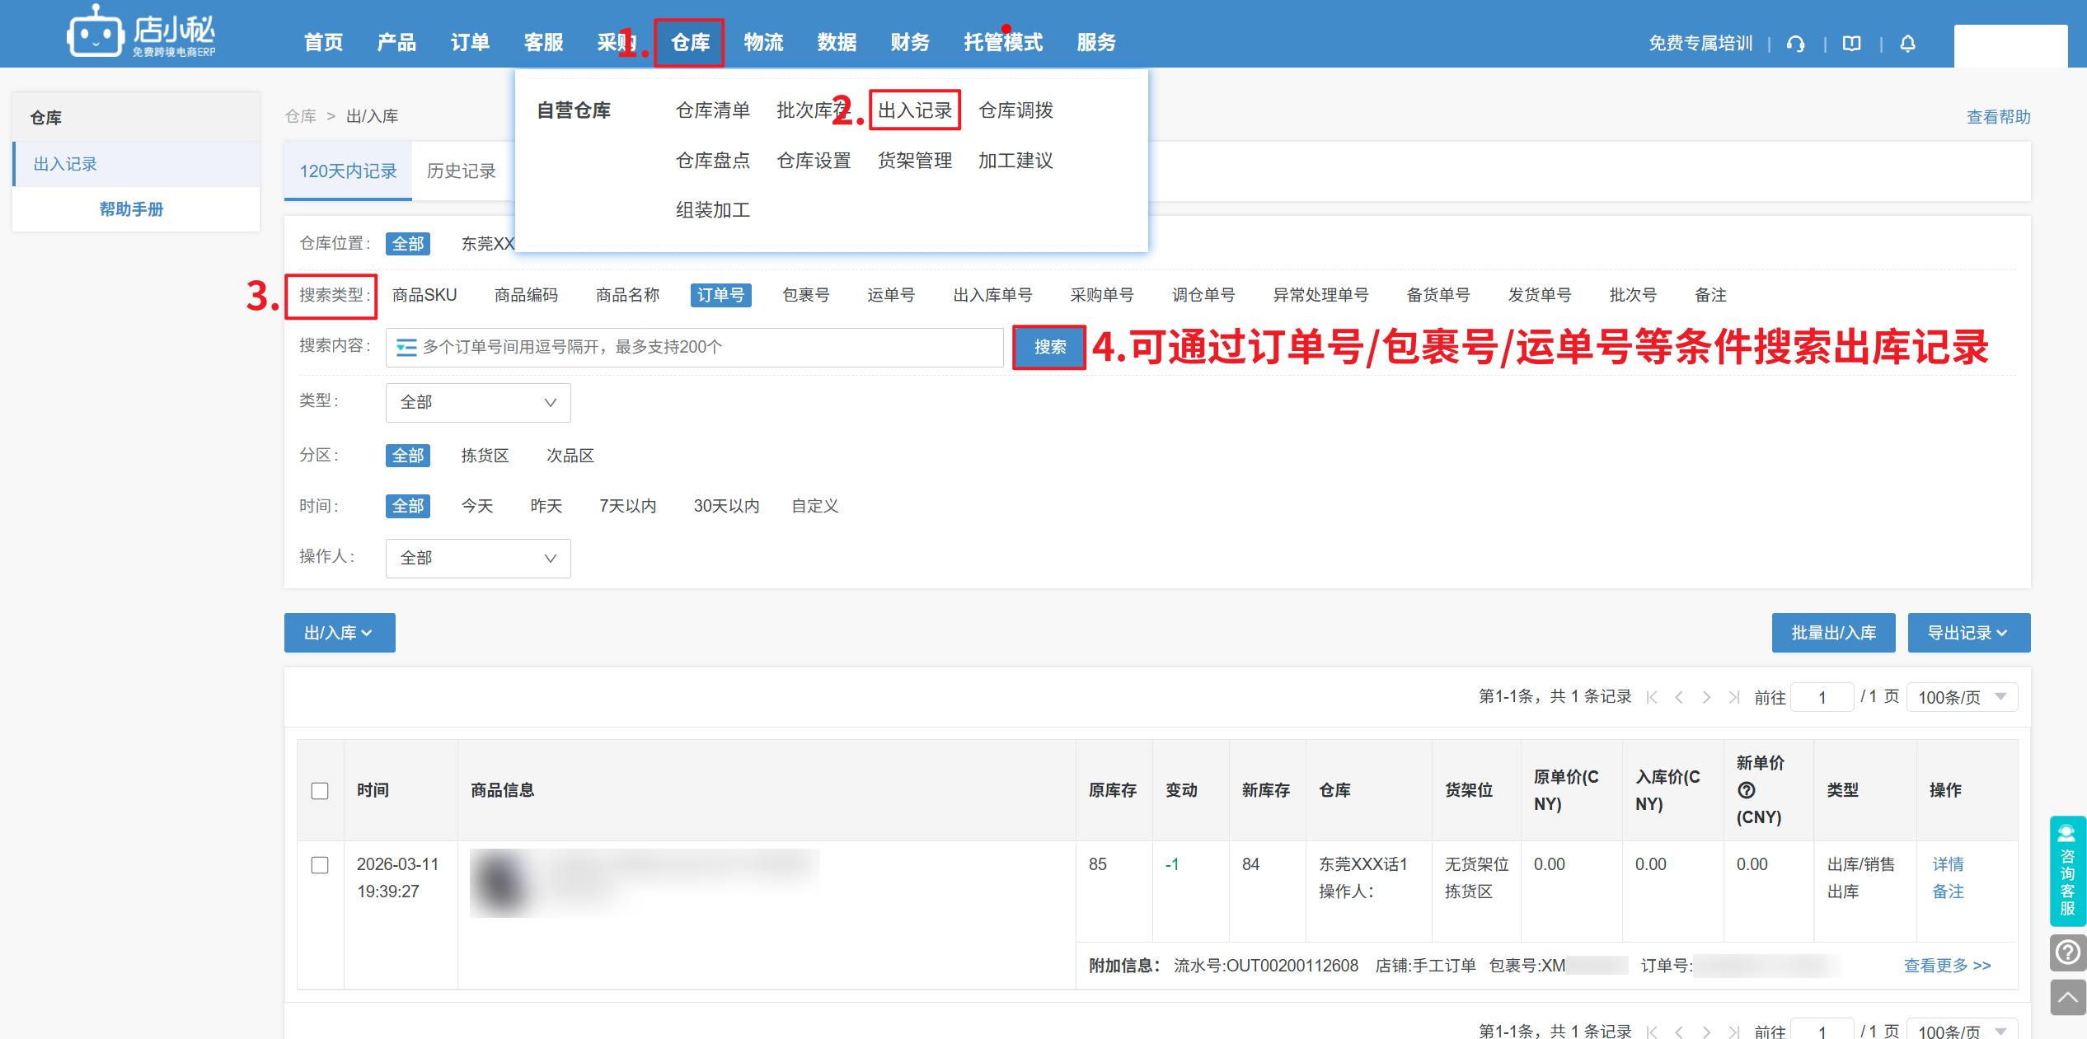
Task: Click the headset customer support icon
Action: pyautogui.click(x=1795, y=44)
